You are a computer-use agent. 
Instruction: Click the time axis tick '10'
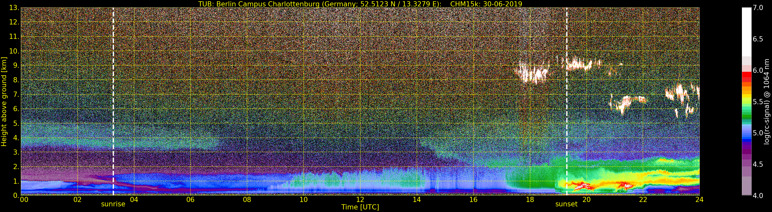304,200
